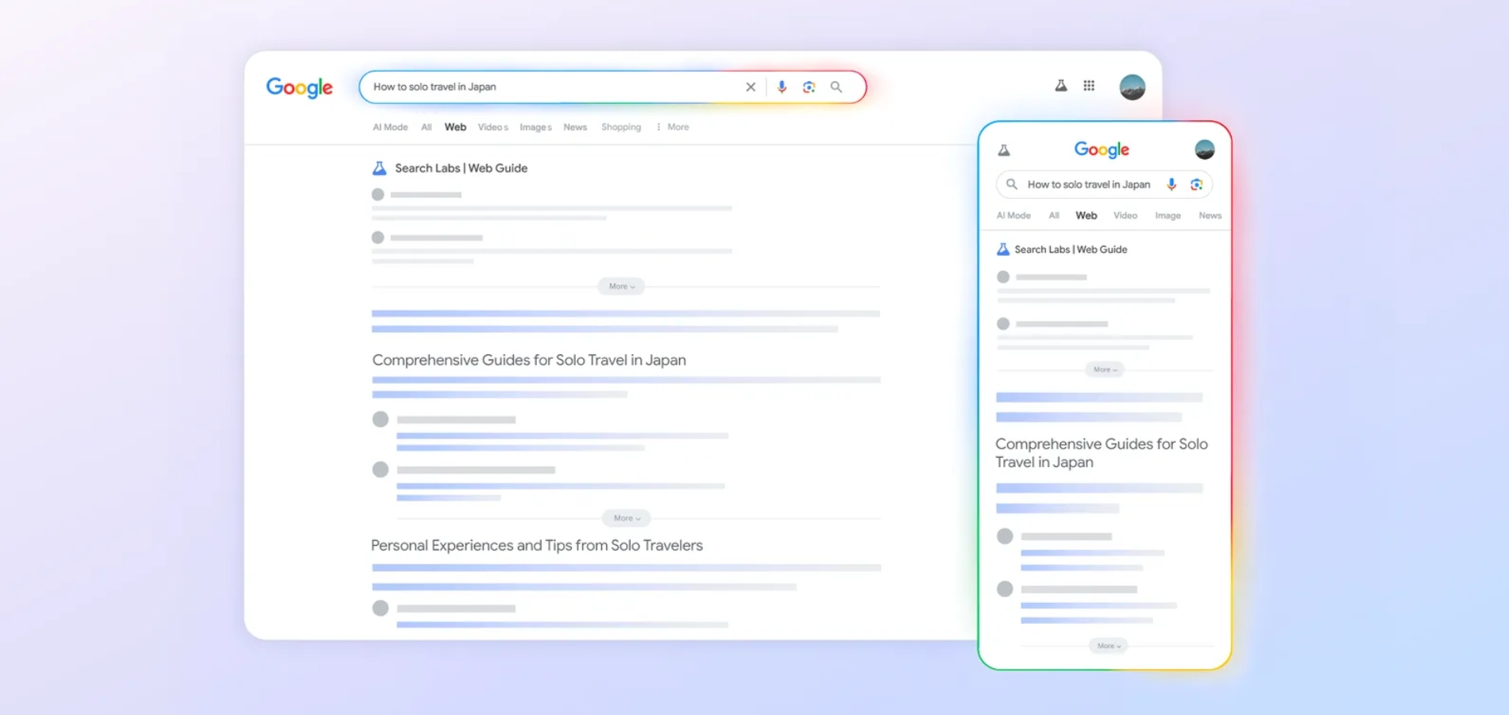Open the desktop account profile avatar
Viewport: 1509px width, 715px height.
pyautogui.click(x=1133, y=87)
